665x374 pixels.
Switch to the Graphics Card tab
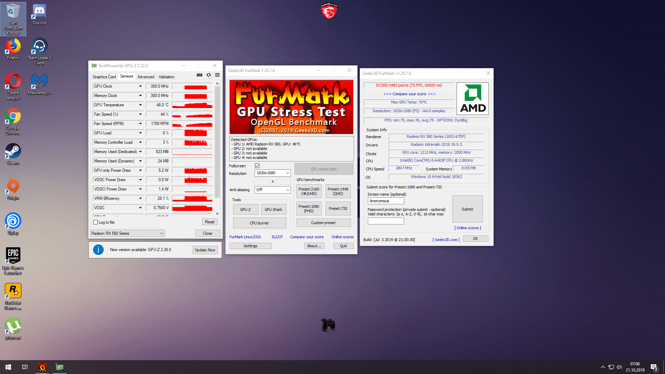click(x=104, y=76)
